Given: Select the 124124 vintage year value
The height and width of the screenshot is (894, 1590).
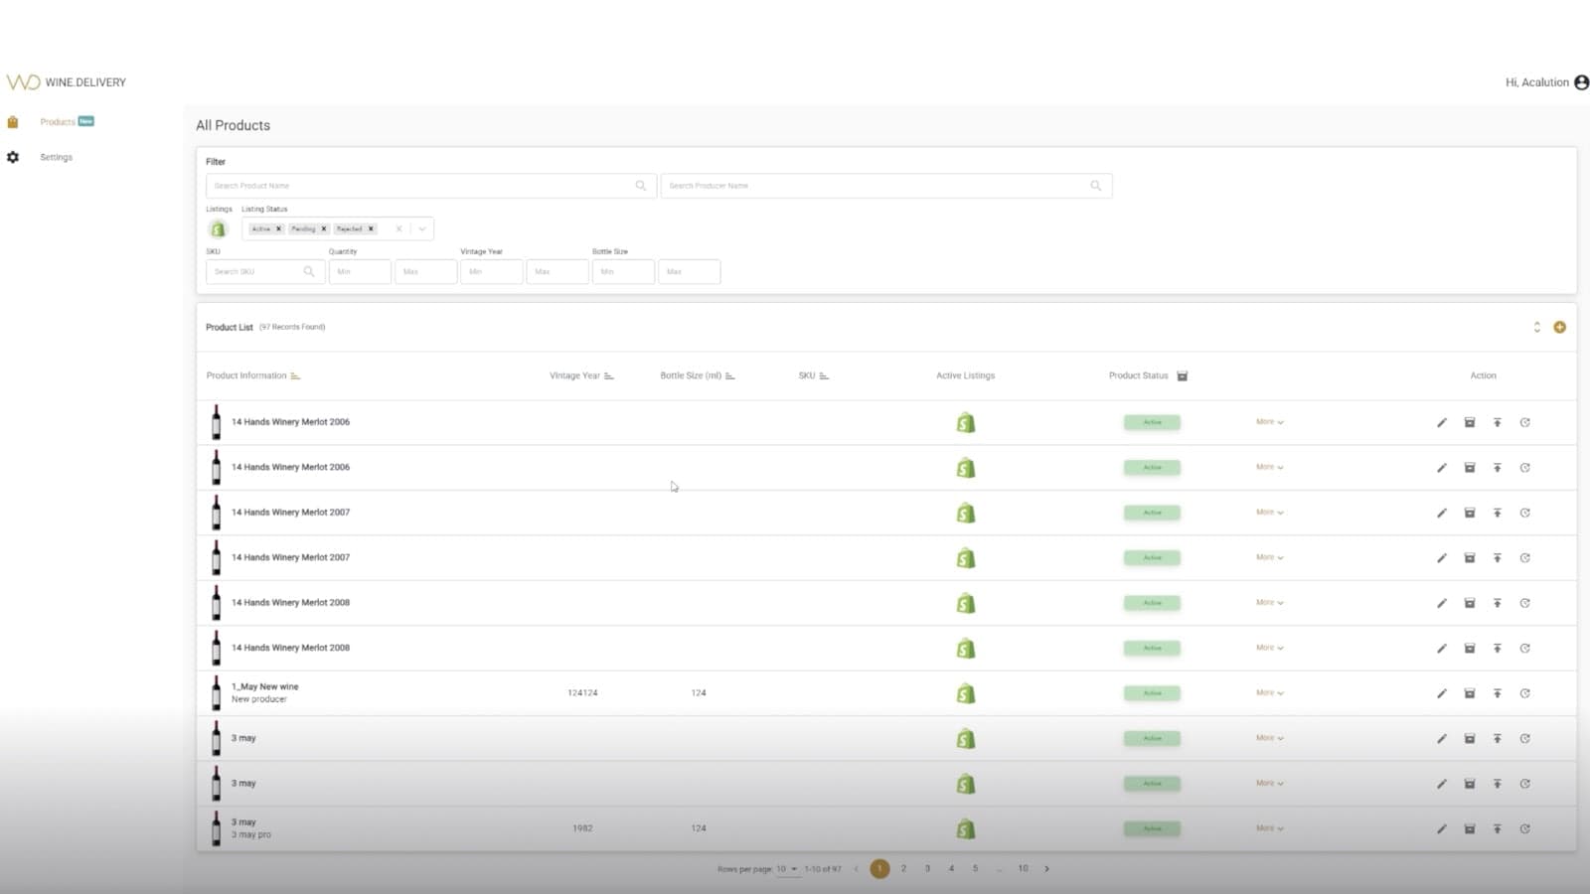Looking at the screenshot, I should pyautogui.click(x=582, y=693).
